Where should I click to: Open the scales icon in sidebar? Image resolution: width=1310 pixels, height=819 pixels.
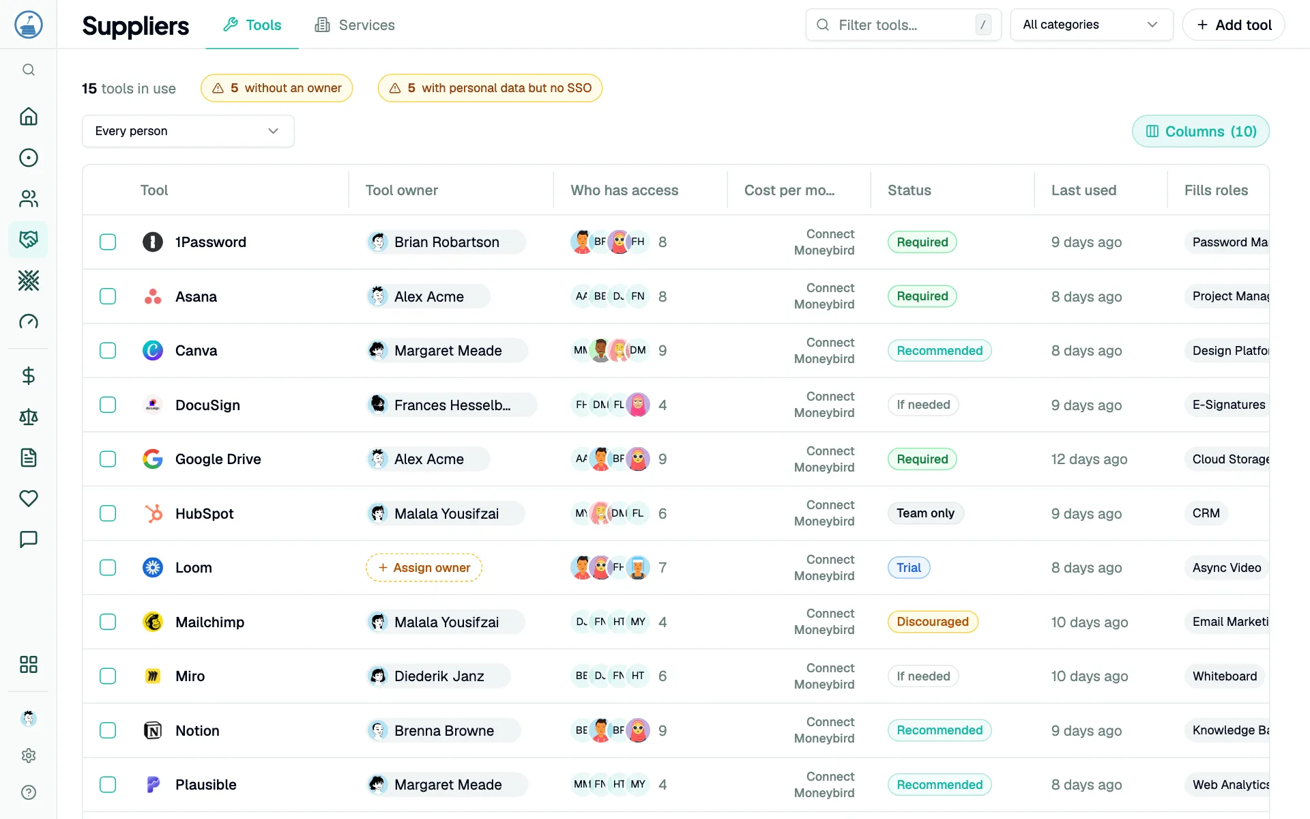(x=29, y=417)
